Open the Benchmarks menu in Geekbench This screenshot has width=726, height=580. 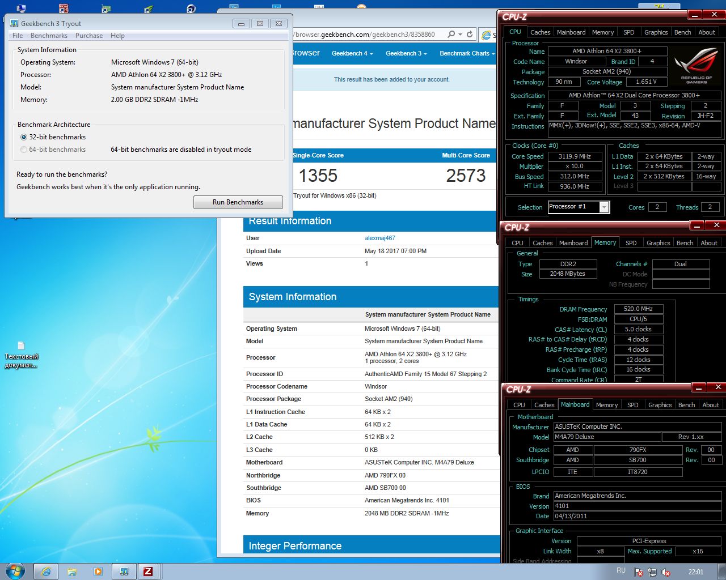pyautogui.click(x=49, y=36)
